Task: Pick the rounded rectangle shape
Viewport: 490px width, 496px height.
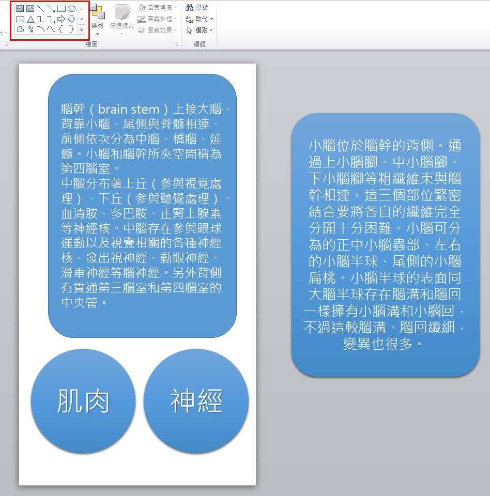Action: 20,19
